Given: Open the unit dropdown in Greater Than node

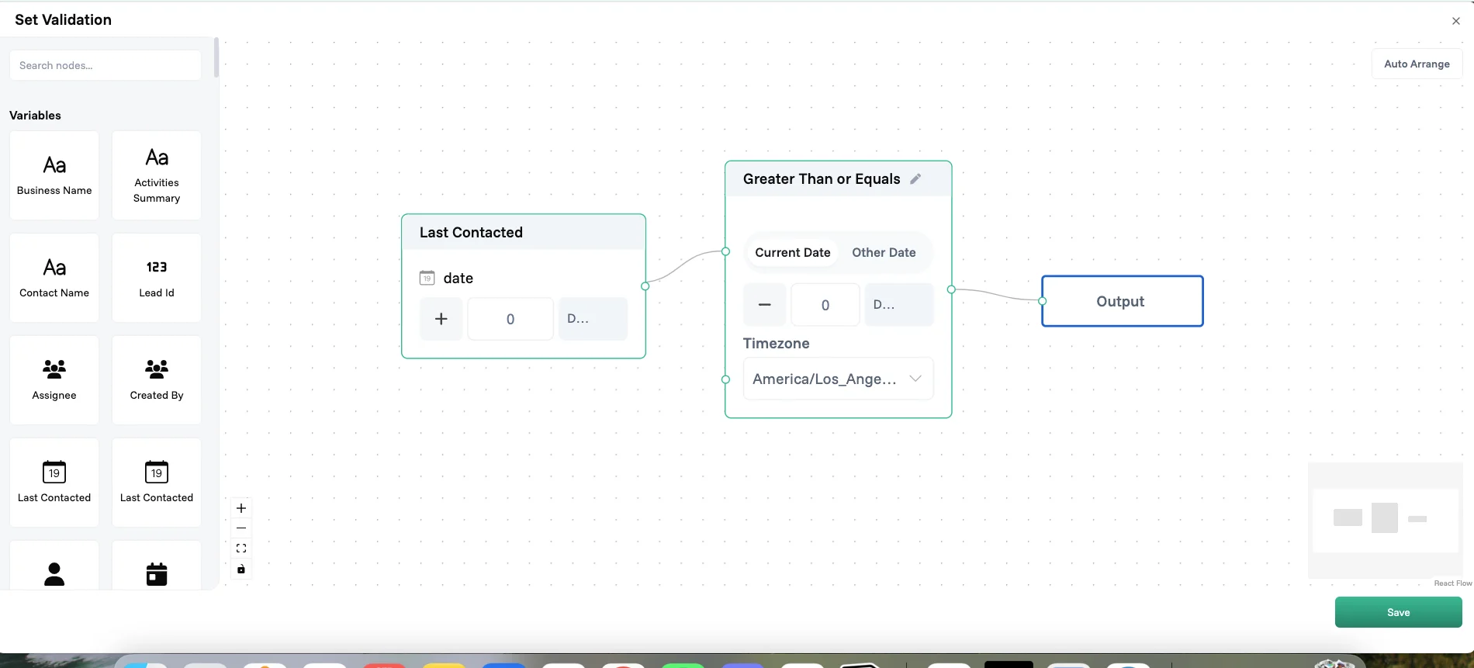Looking at the screenshot, I should [898, 304].
